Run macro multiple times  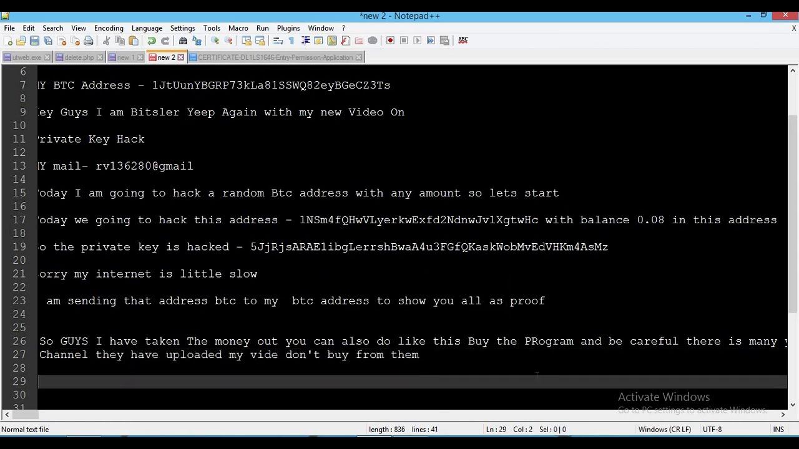431,41
